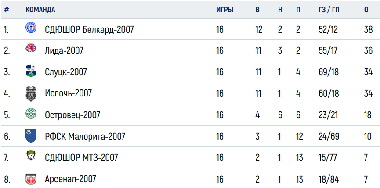The width and height of the screenshot is (380, 188).
Task: Select the Арсенал-2007 team name link
Action: pos(70,179)
